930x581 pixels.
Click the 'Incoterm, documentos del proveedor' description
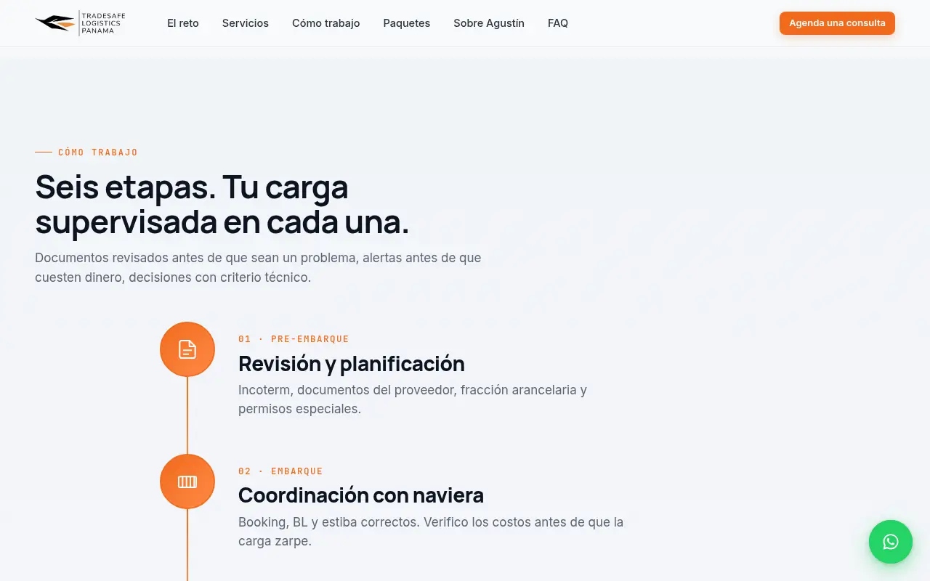413,399
